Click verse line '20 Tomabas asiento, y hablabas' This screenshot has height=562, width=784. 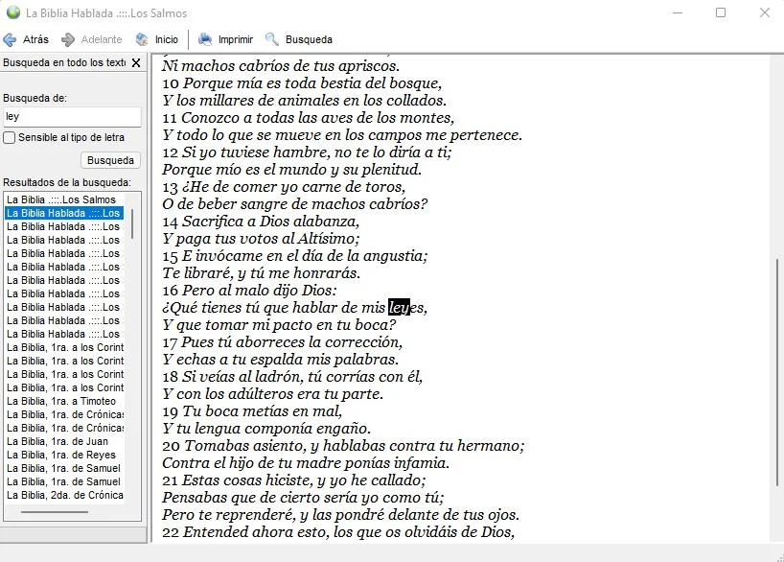tap(343, 445)
